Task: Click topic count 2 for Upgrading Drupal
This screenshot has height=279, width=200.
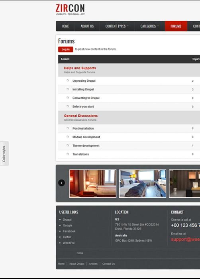Action: pyautogui.click(x=192, y=81)
